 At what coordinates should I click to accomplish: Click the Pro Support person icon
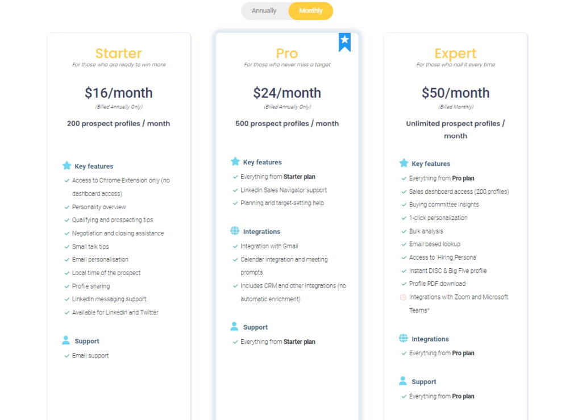point(235,327)
